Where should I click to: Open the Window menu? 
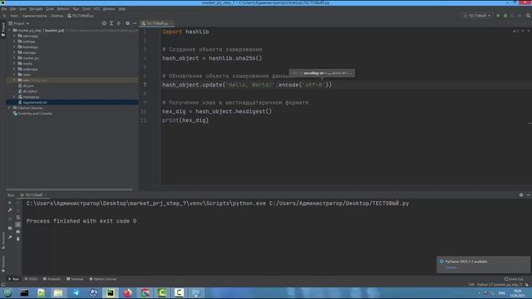click(109, 9)
